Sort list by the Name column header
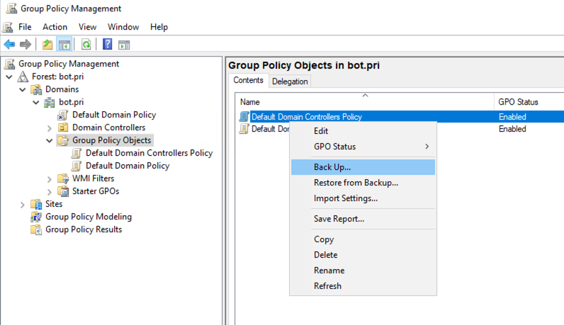 coord(365,102)
